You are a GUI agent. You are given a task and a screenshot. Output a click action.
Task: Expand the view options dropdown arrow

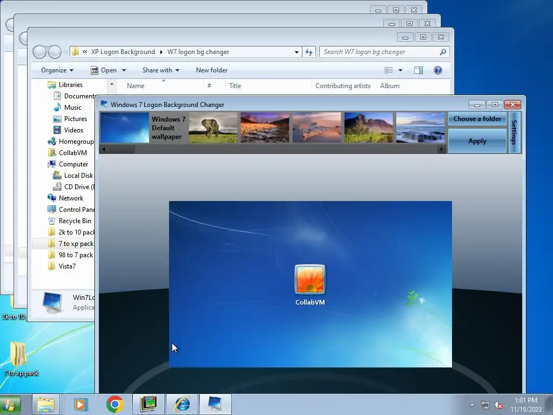pos(400,70)
